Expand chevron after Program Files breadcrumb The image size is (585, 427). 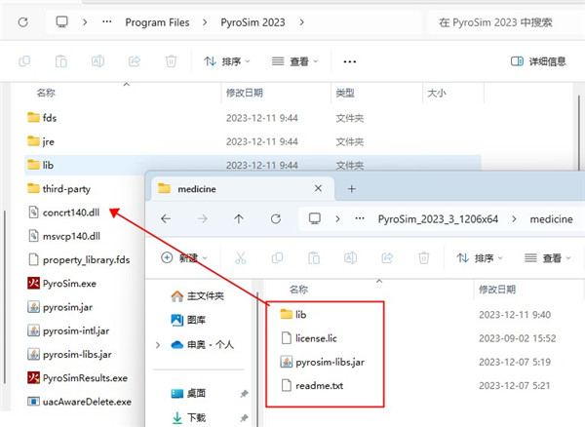pyautogui.click(x=205, y=22)
